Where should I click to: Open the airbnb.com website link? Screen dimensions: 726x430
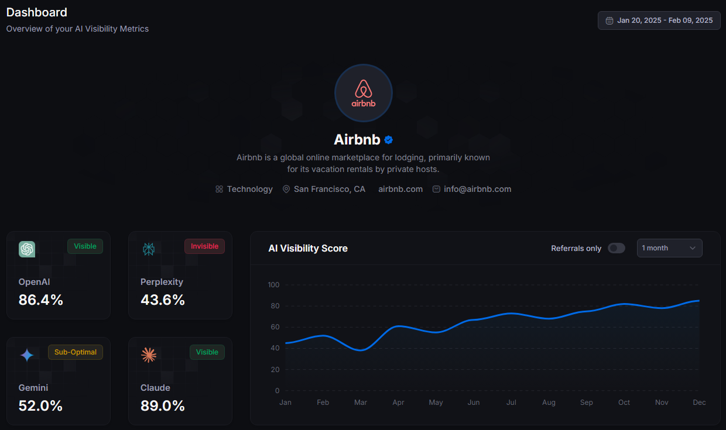[400, 189]
